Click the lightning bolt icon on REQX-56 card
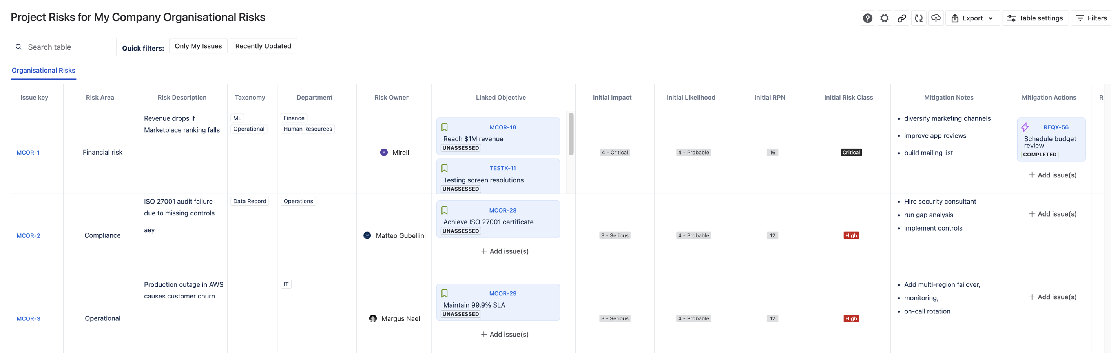Screen dimensions: 1111x353 tap(1025, 127)
